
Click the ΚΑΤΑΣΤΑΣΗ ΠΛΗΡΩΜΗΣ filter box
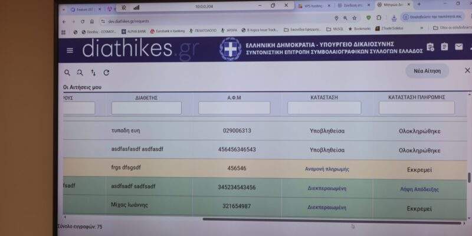[417, 108]
